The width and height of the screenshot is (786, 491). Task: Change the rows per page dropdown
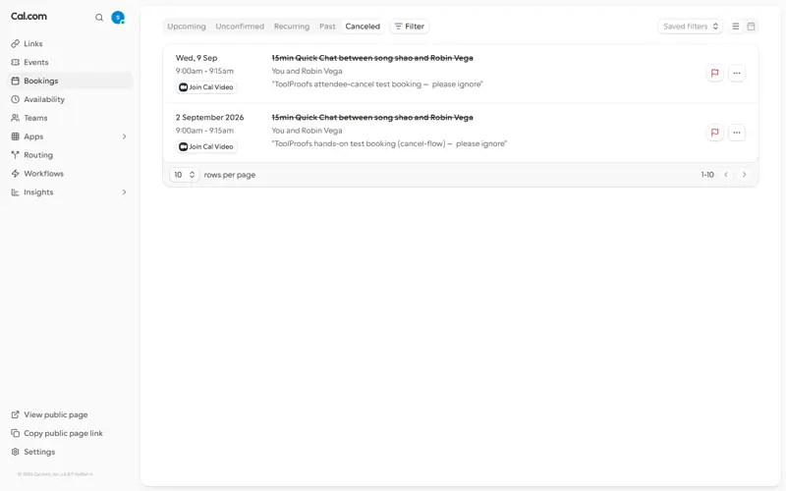[x=184, y=175]
